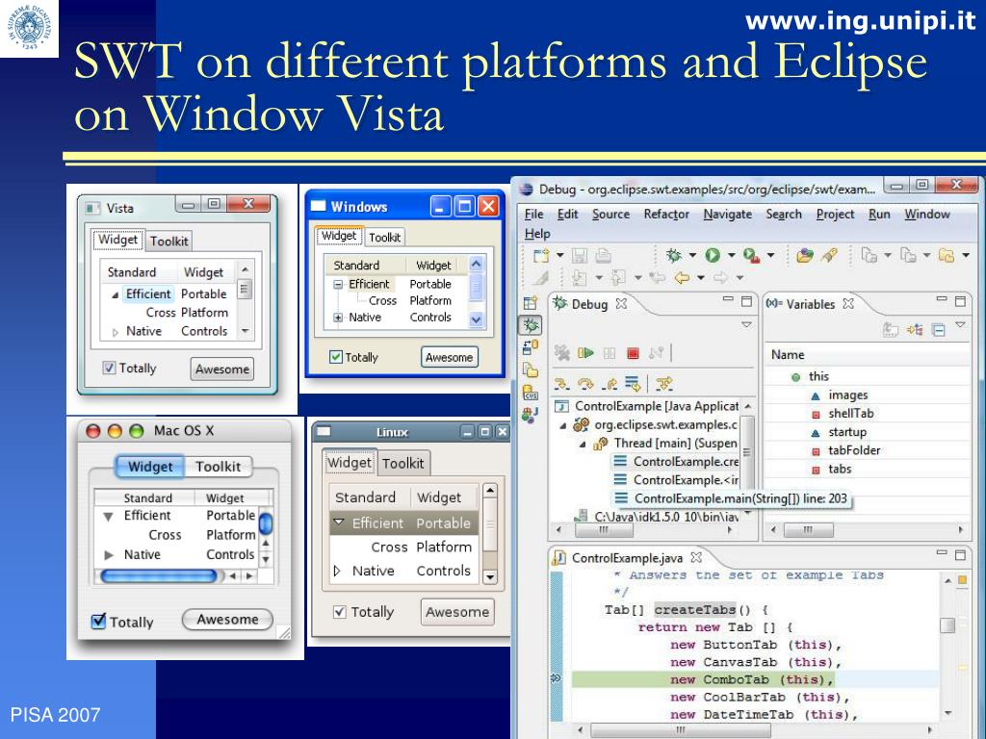
Task: Expand the Native row in Vista window
Action: [x=116, y=332]
